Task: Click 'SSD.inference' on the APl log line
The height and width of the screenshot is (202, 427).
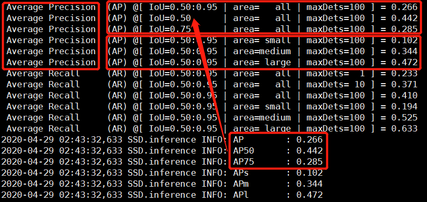Action: 162,195
